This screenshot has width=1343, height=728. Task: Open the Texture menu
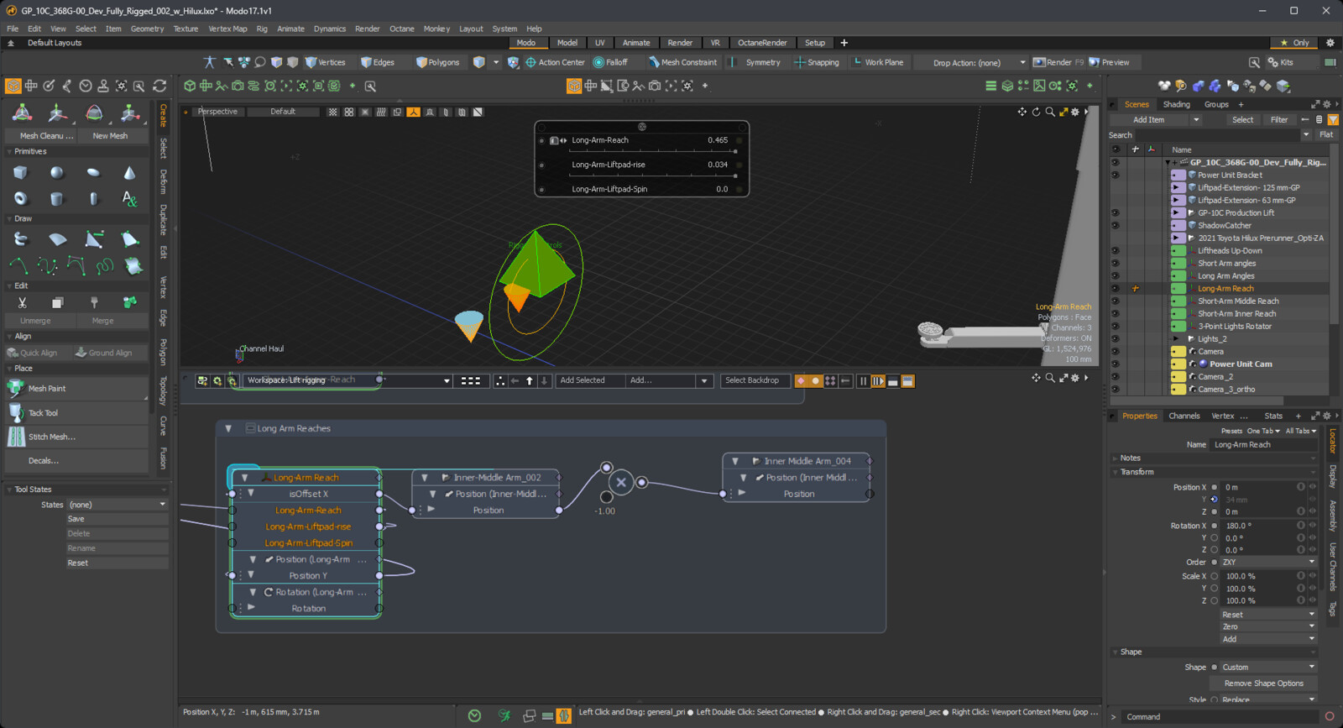186,29
